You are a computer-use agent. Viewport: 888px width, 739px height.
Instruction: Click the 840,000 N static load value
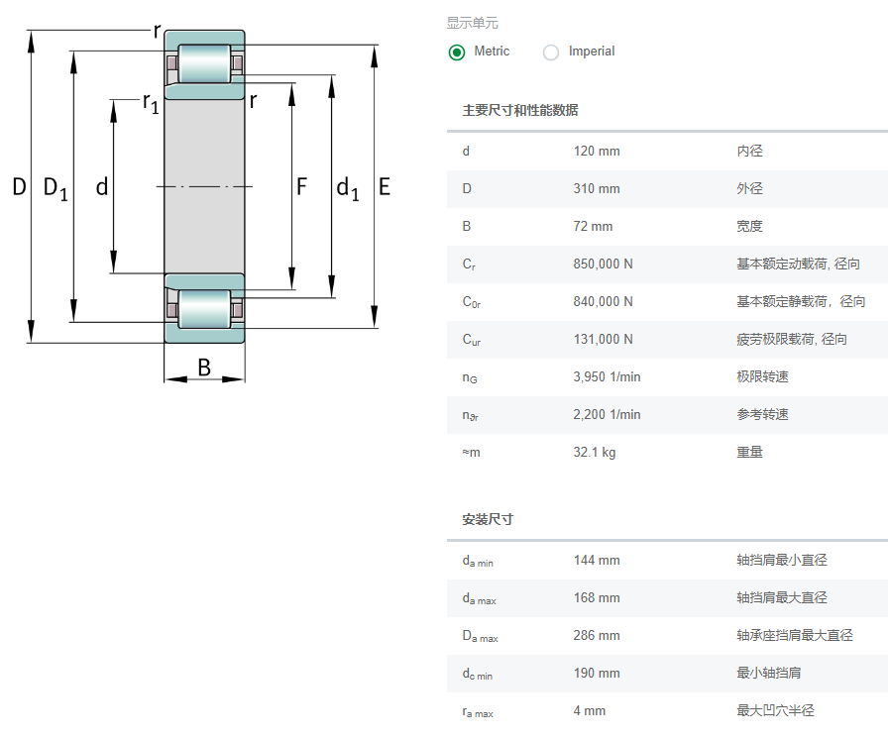point(603,302)
